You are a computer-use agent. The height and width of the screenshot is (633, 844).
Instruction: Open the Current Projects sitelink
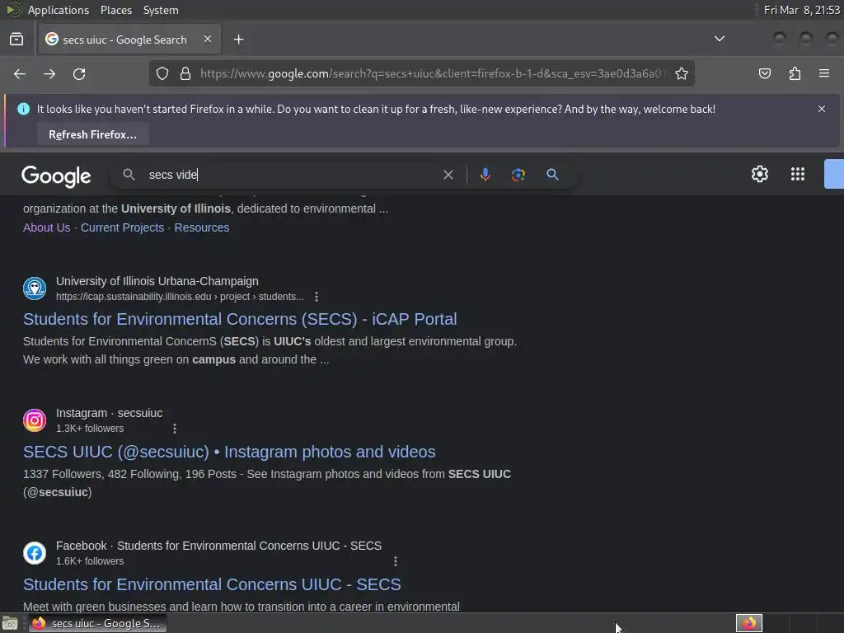pyautogui.click(x=122, y=227)
